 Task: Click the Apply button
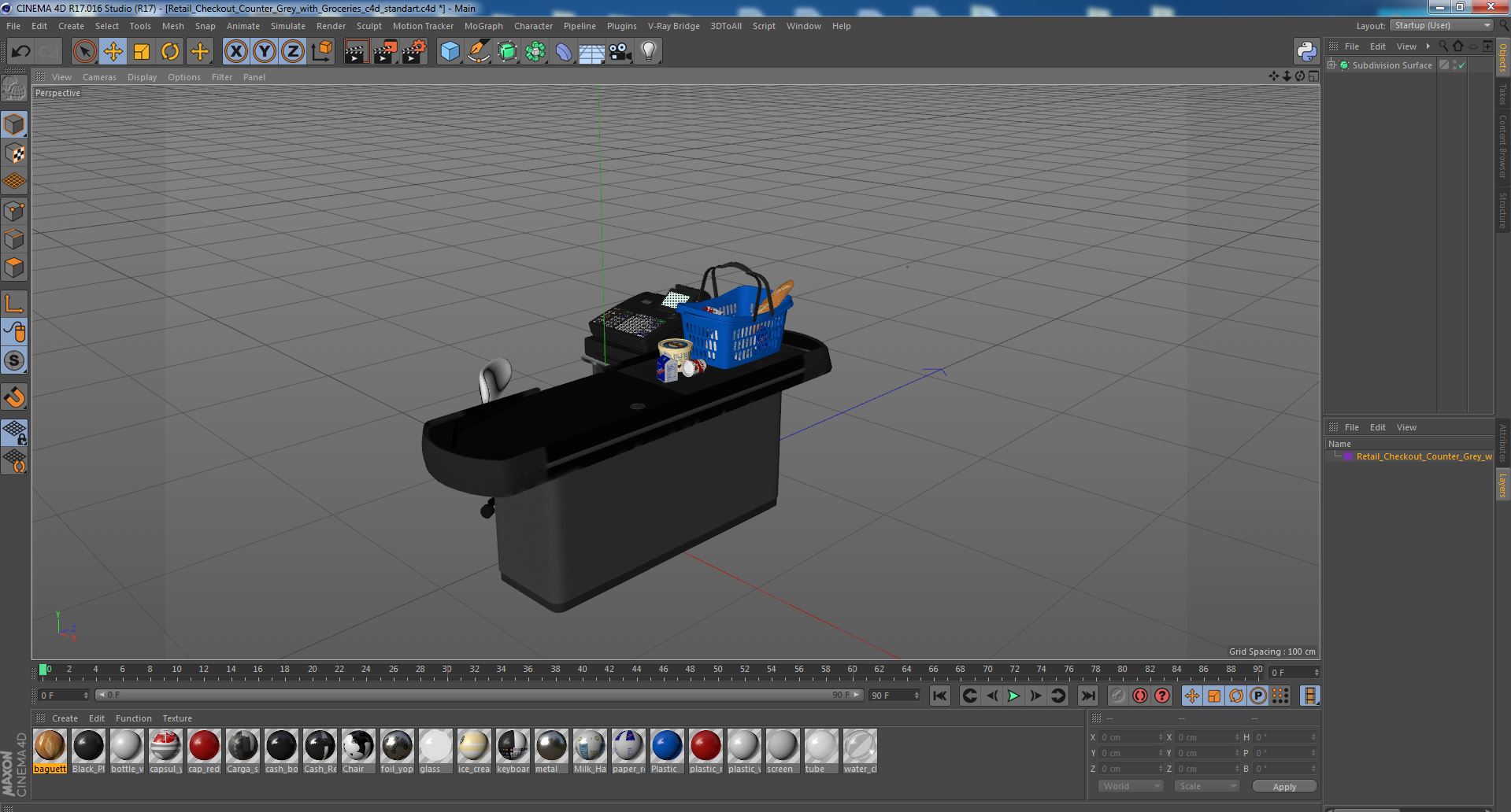coord(1284,786)
